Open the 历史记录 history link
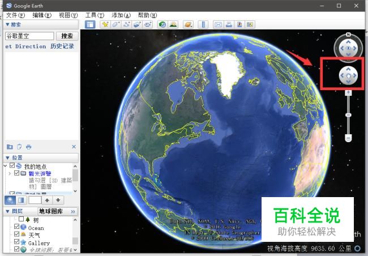This screenshot has width=368, height=256. [x=62, y=46]
